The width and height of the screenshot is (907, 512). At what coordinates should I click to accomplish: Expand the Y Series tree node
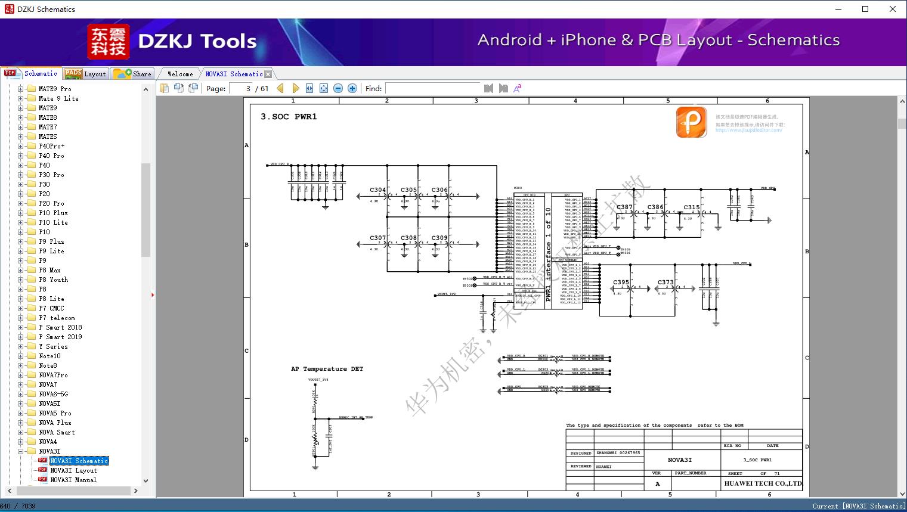(21, 346)
